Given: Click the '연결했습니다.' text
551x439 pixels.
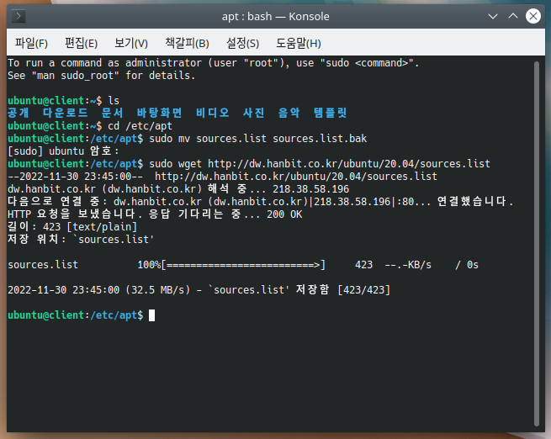Looking at the screenshot, I should coord(475,202).
